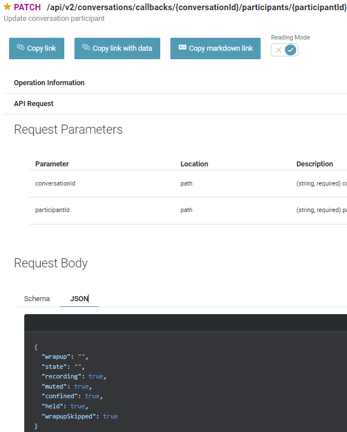Expand the Operation Information section
The width and height of the screenshot is (347, 432).
[49, 83]
